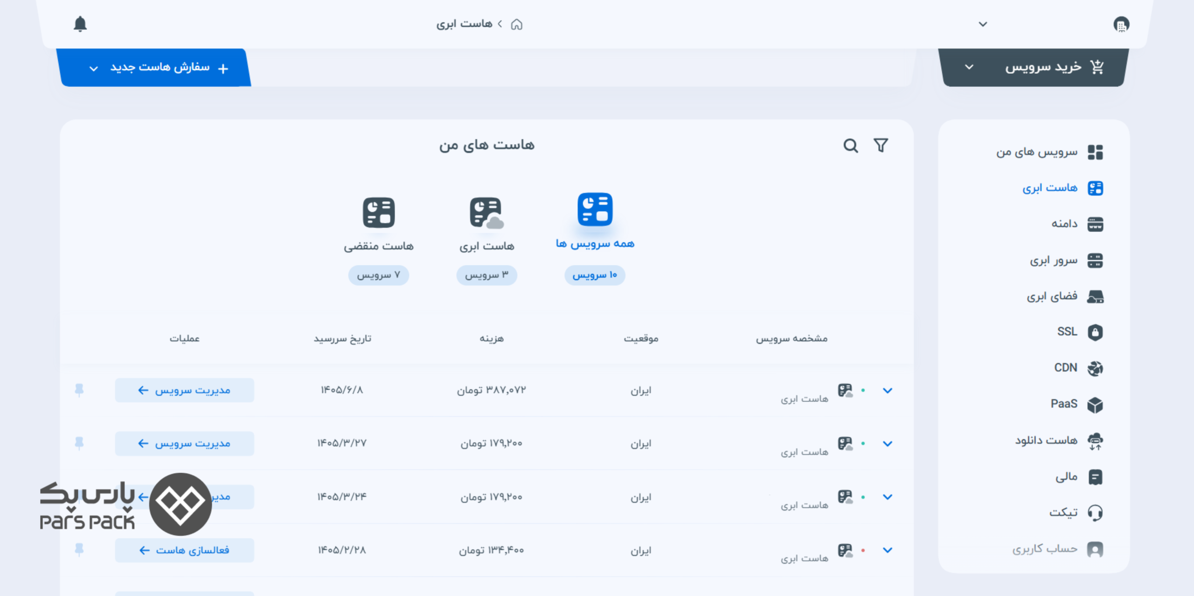
Task: Click the account building icon in header
Action: [1121, 24]
